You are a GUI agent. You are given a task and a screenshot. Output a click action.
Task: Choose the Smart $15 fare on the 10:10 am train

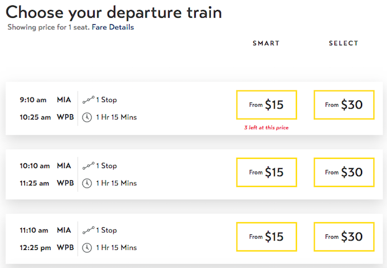click(266, 172)
